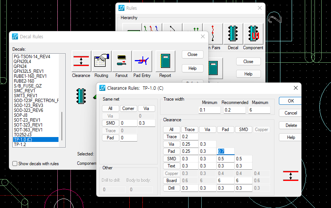
Task: Click Cancel in Clearance Rules dialog
Action: [x=291, y=113]
